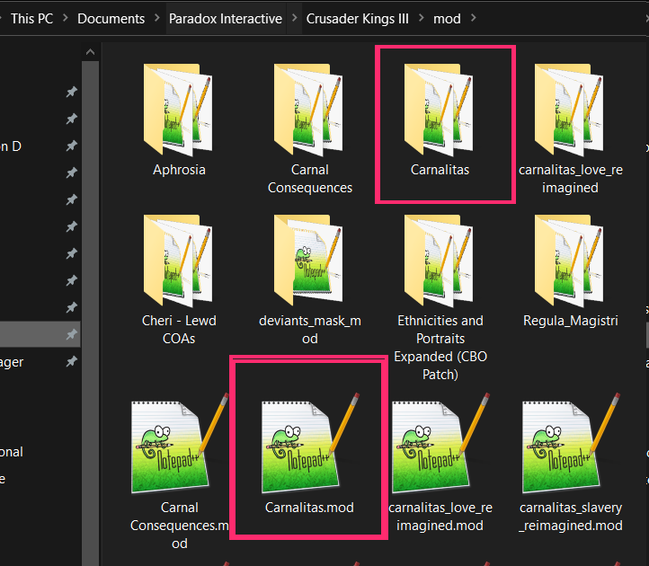The height and width of the screenshot is (566, 649).
Task: Expand chevron after Paradox Interactive breadcrumb
Action: pos(294,18)
